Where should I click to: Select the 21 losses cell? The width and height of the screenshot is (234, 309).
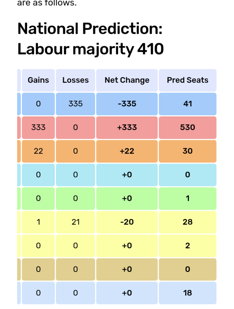pos(75,222)
